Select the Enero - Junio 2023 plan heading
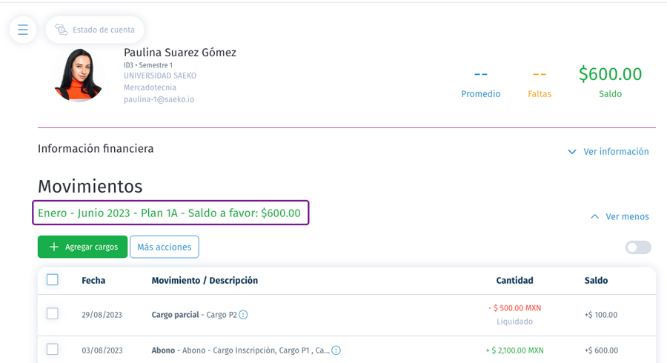This screenshot has height=363, width=667. pyautogui.click(x=170, y=213)
